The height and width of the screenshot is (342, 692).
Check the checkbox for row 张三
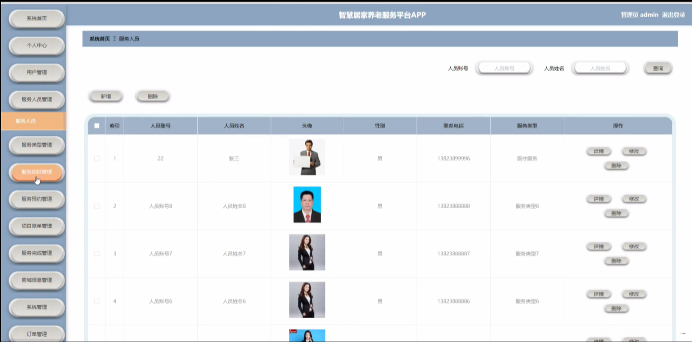point(97,159)
